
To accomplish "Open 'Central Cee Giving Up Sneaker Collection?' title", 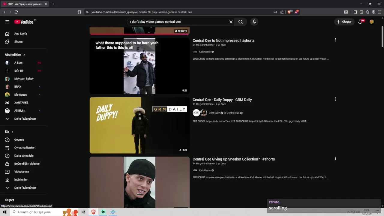I will click(234, 159).
